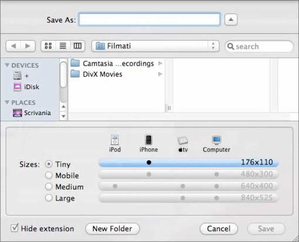The height and width of the screenshot is (242, 299).
Task: Switch to icon view mode
Action: 48,46
